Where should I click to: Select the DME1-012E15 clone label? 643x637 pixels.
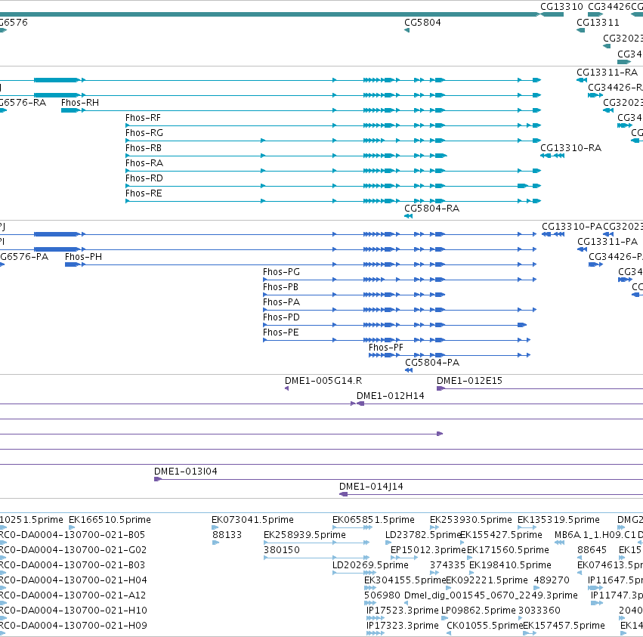pos(469,381)
